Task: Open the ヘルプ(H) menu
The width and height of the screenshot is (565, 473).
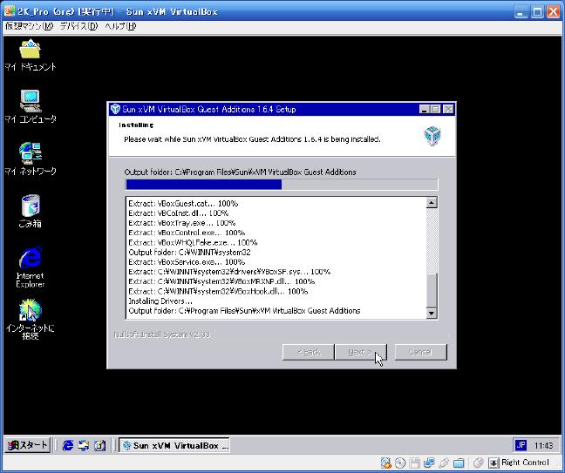Action: (x=120, y=26)
